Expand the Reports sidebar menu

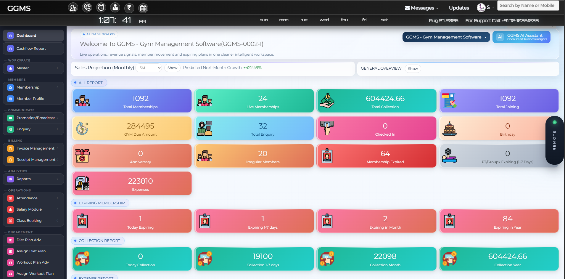pos(33,179)
